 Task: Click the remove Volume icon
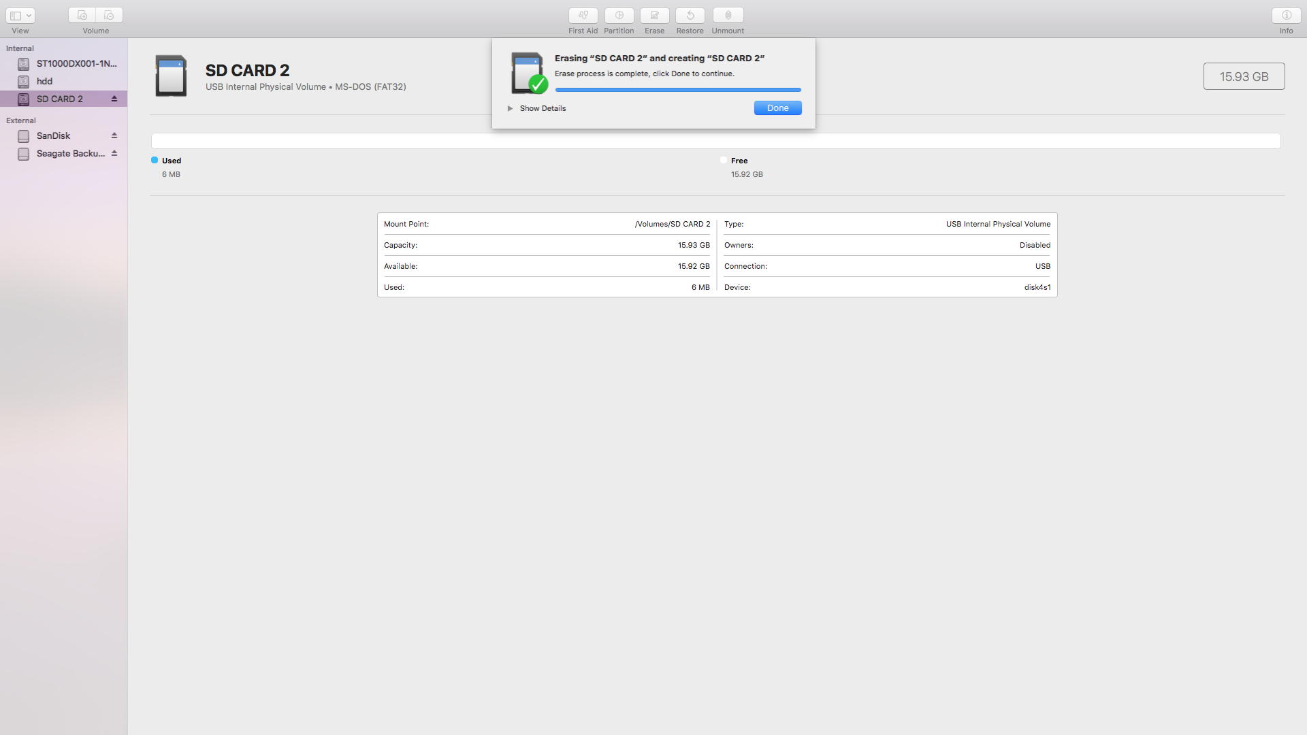pos(108,15)
